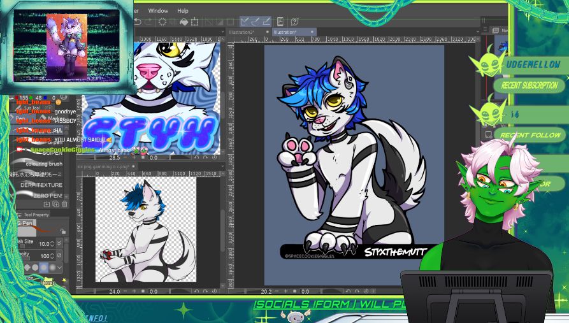Click the Clear (sunburst) icon in command bar
The width and height of the screenshot is (569, 323).
[x=162, y=22]
